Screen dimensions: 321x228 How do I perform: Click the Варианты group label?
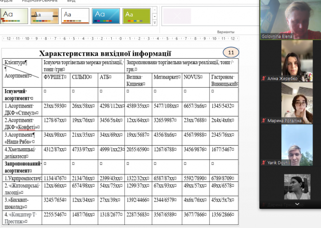click(226, 32)
